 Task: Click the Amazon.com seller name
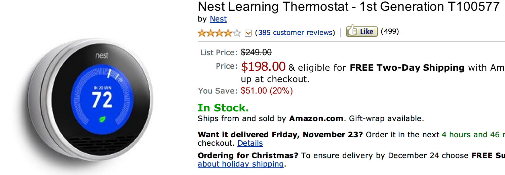(316, 118)
